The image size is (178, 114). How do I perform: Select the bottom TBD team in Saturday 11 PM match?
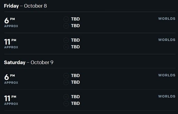[x=75, y=103]
